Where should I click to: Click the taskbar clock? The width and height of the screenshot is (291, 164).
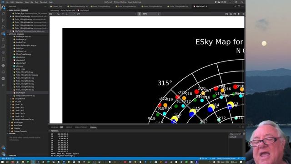click(234, 162)
